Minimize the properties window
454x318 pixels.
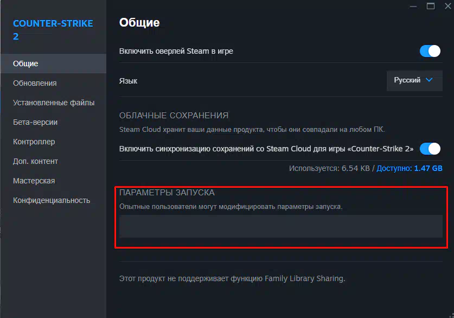[x=413, y=7]
